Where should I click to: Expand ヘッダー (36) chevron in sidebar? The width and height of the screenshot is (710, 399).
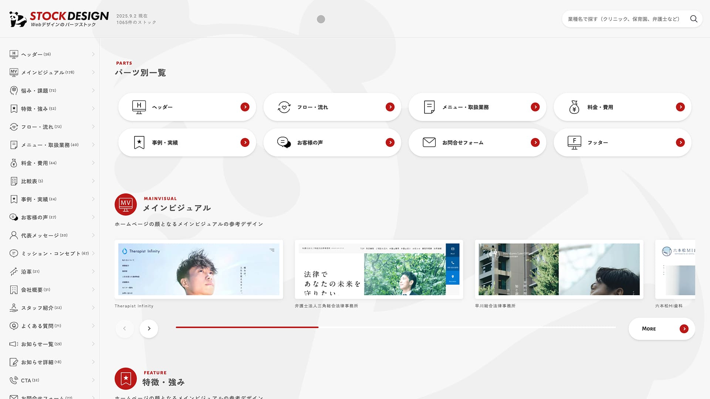pyautogui.click(x=93, y=54)
